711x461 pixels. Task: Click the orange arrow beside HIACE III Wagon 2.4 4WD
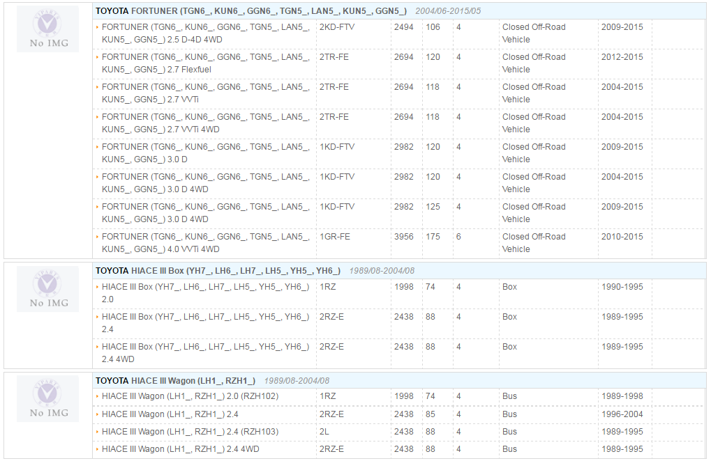point(98,448)
